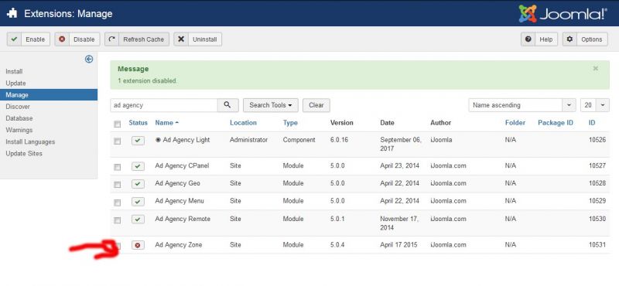Click the Clear search button
This screenshot has width=619, height=286.
pos(316,105)
